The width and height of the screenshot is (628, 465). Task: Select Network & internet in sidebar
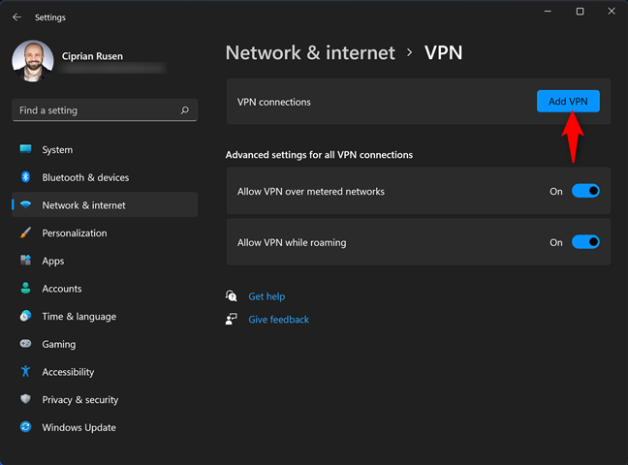point(105,205)
